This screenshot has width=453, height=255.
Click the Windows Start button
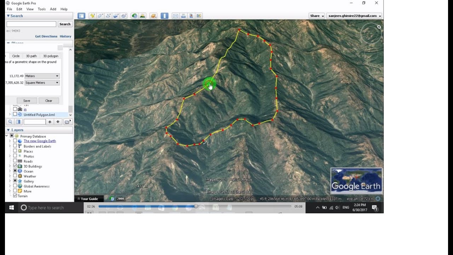coord(11,208)
